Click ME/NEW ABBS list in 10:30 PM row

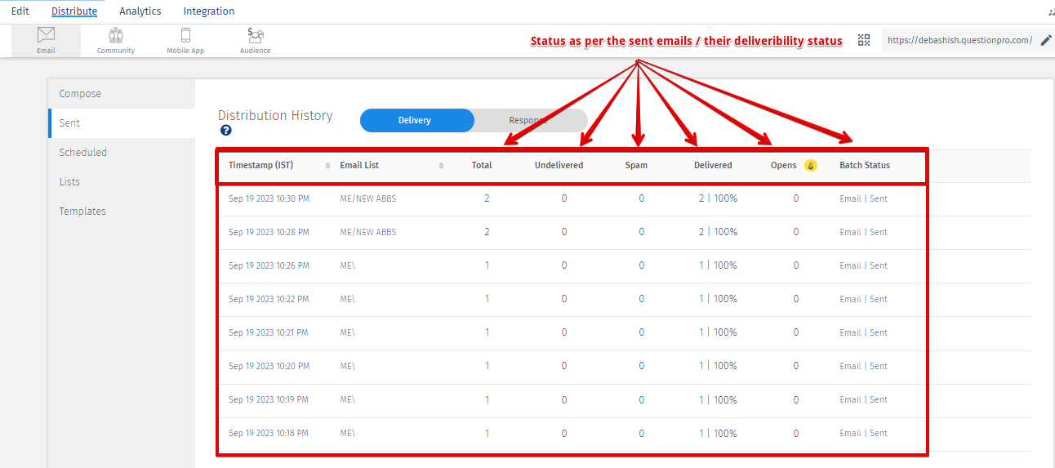pyautogui.click(x=367, y=198)
